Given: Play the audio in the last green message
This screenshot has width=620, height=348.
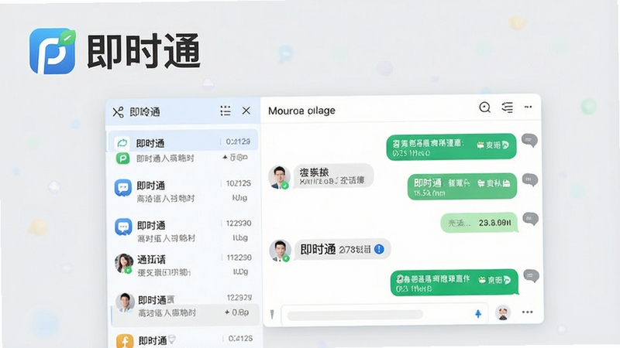Looking at the screenshot, I should click(507, 280).
